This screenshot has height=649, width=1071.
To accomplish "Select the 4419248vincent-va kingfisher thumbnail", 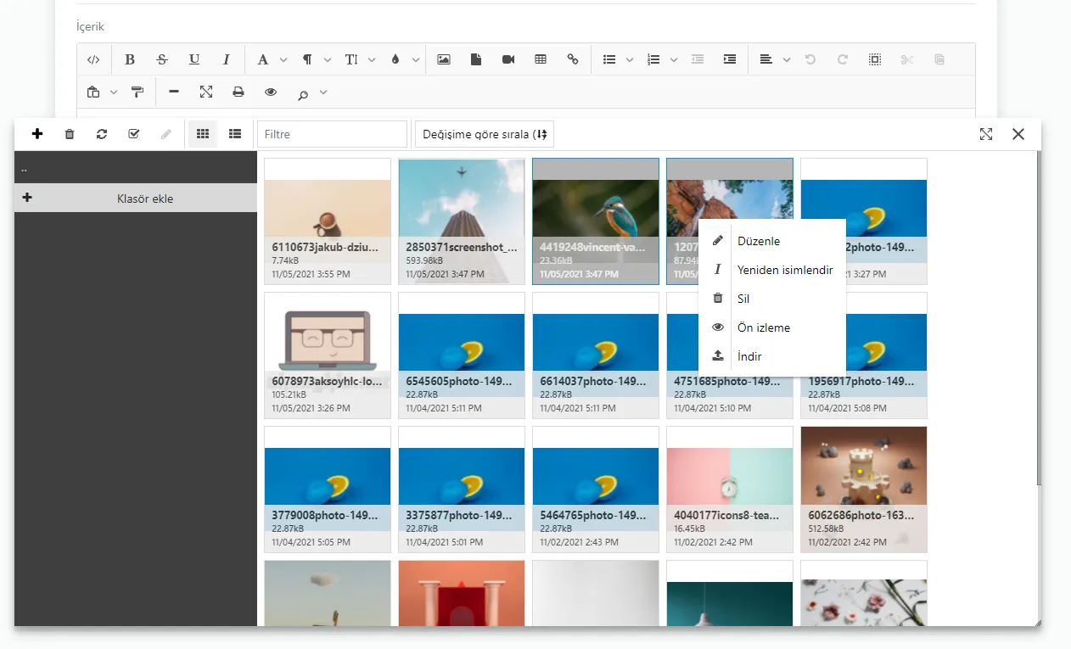I will pyautogui.click(x=596, y=221).
